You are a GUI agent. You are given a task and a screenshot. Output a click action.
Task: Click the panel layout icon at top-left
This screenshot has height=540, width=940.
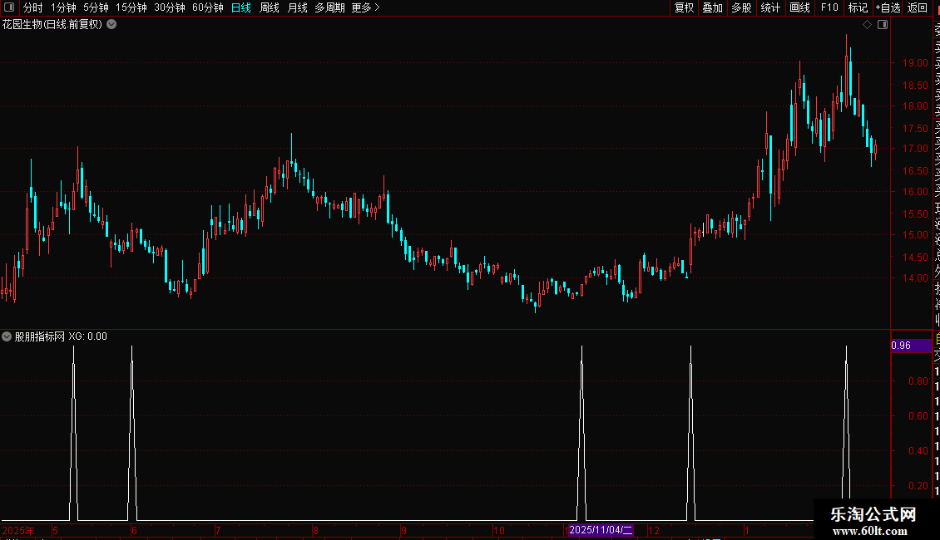pos(9,7)
